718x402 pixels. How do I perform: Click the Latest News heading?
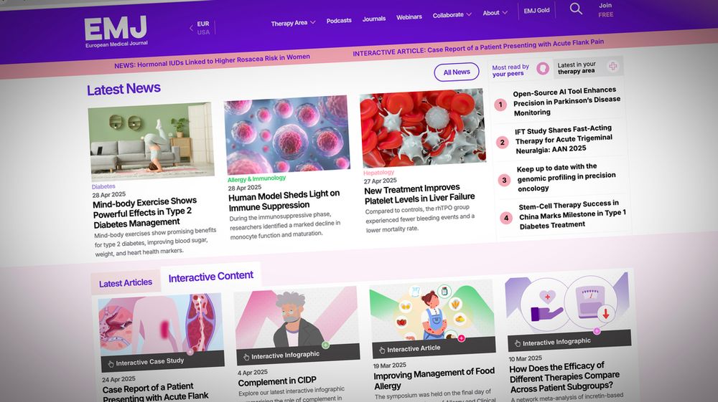click(123, 89)
